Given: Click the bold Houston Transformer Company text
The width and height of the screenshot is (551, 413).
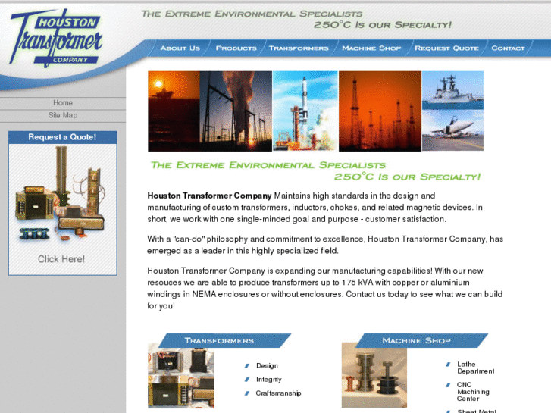Looking at the screenshot, I should click(209, 196).
